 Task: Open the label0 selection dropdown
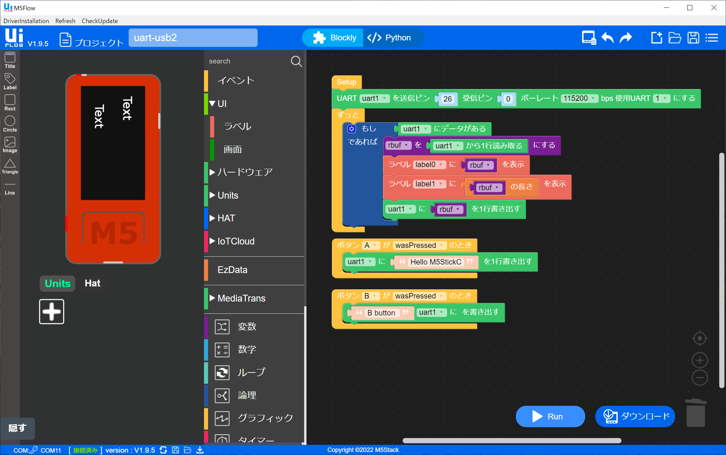[429, 165]
